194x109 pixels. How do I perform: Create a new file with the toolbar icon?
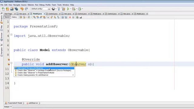pyautogui.click(x=3, y=9)
